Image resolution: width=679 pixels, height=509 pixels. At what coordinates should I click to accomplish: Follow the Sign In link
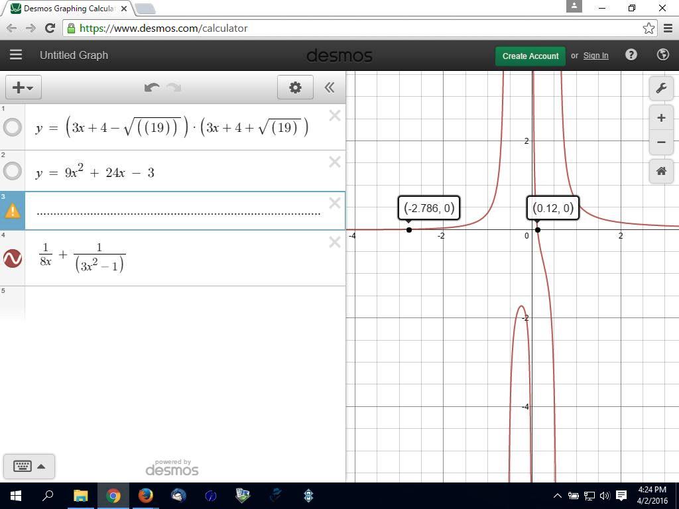click(x=596, y=56)
